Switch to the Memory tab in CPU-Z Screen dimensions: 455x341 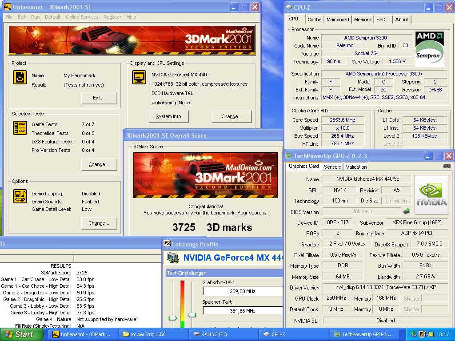click(x=363, y=20)
